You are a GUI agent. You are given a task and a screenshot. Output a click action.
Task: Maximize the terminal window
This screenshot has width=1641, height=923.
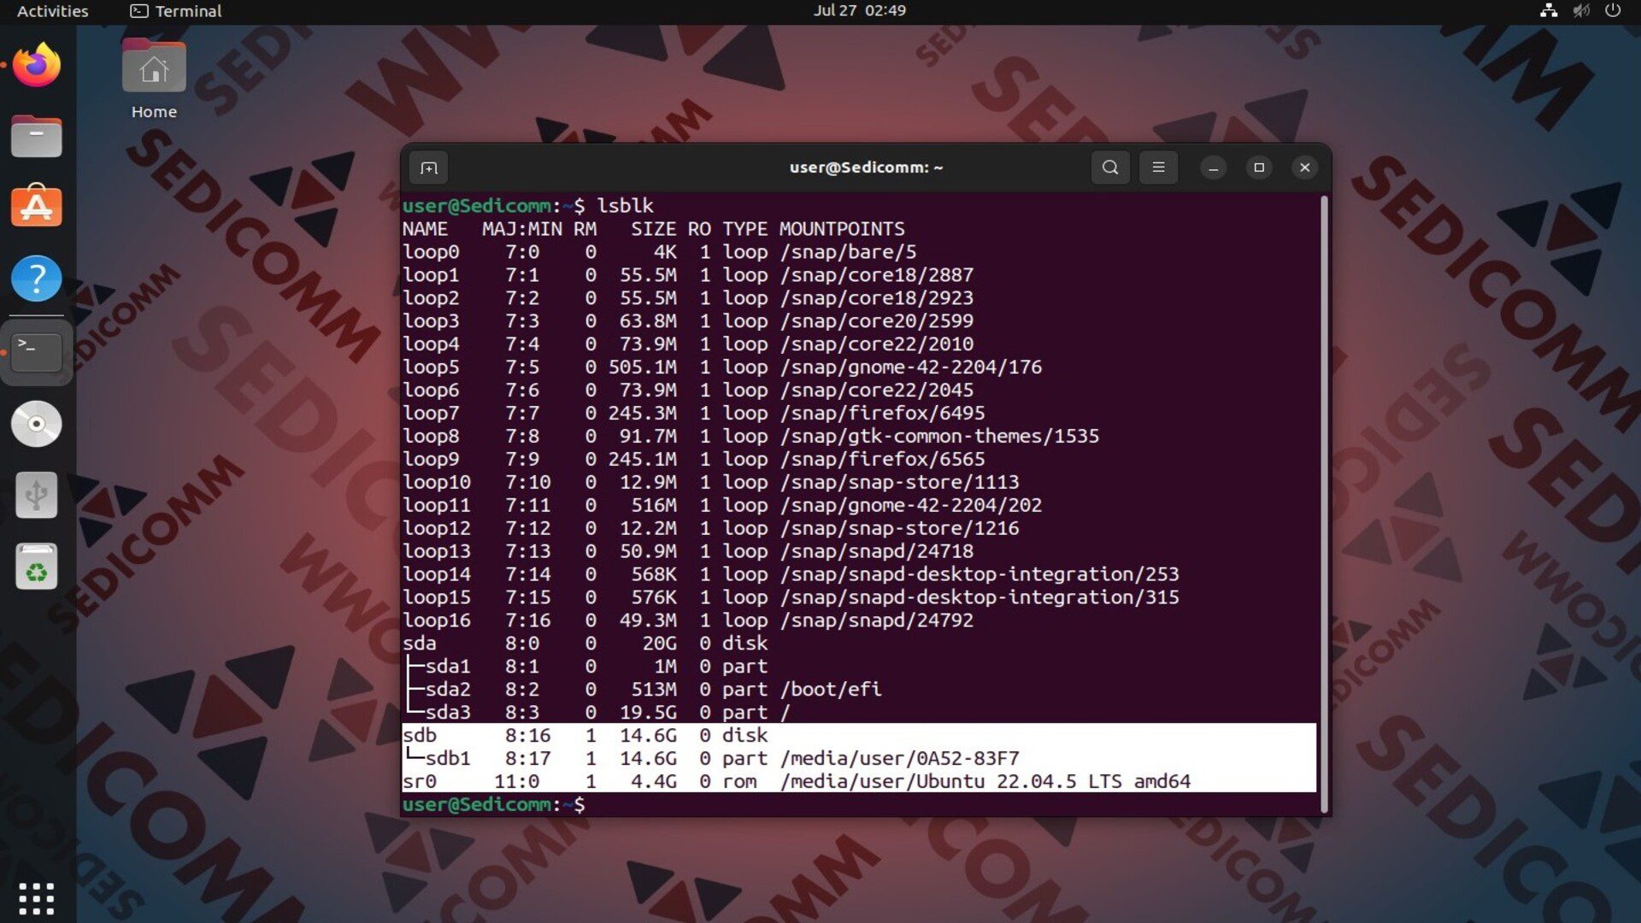1259,168
